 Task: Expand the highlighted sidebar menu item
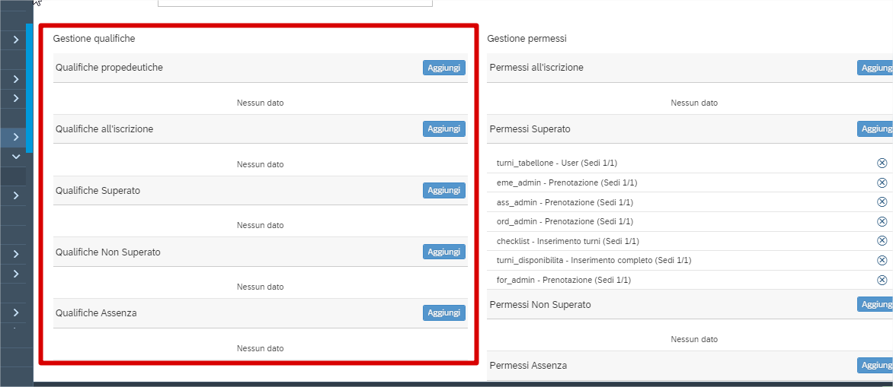(x=16, y=137)
